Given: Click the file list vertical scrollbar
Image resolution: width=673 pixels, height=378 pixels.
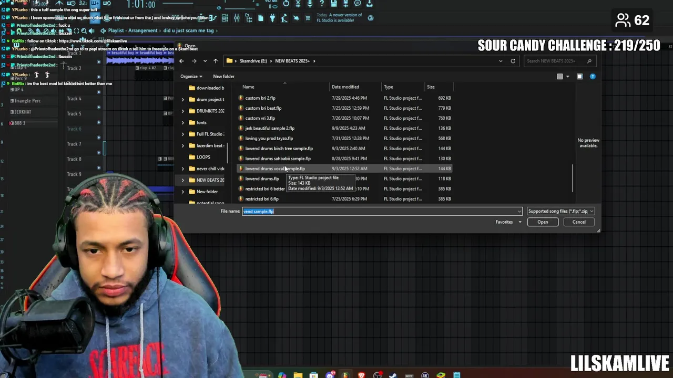Looking at the screenshot, I should point(572,178).
